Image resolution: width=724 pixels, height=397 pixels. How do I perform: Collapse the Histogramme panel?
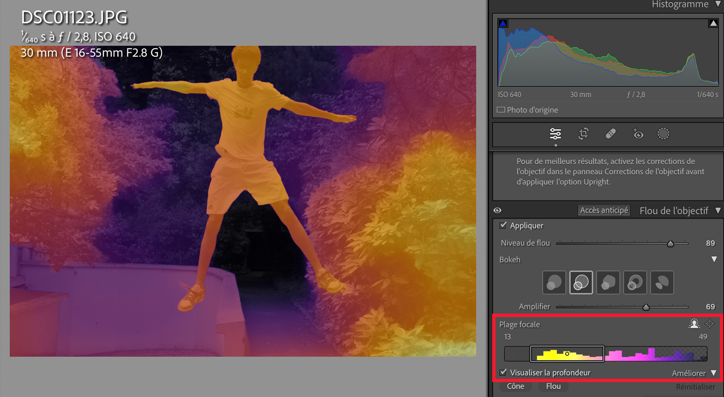pos(717,5)
